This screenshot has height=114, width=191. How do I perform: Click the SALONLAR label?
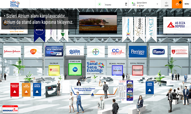coord(54,63)
